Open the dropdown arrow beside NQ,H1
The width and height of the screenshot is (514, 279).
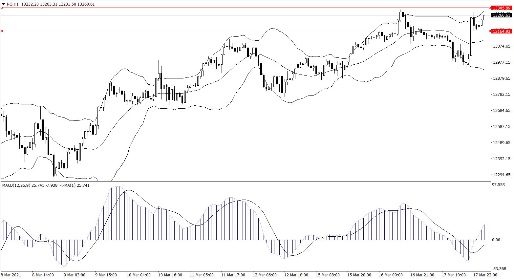pos(3,4)
